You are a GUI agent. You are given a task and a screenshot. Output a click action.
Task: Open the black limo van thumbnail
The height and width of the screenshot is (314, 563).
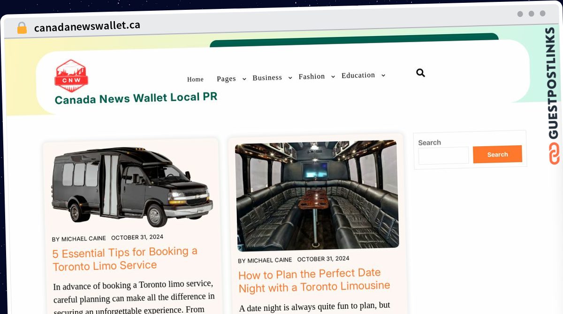(131, 187)
